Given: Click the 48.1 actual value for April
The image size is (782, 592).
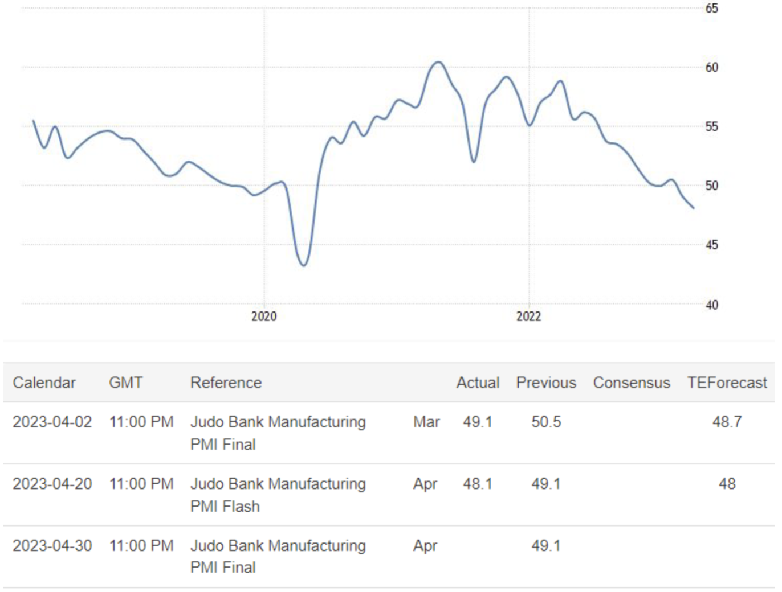Looking at the screenshot, I should click(478, 484).
